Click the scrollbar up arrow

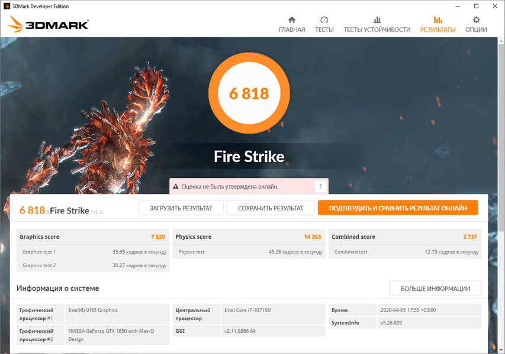coord(501,41)
